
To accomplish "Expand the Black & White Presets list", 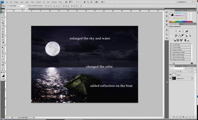I will point(172,55).
